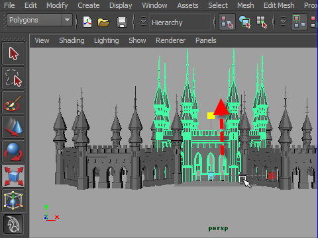318x238 pixels.
Task: Expand the collapser arrows before Hierarchy
Action: click(x=143, y=22)
